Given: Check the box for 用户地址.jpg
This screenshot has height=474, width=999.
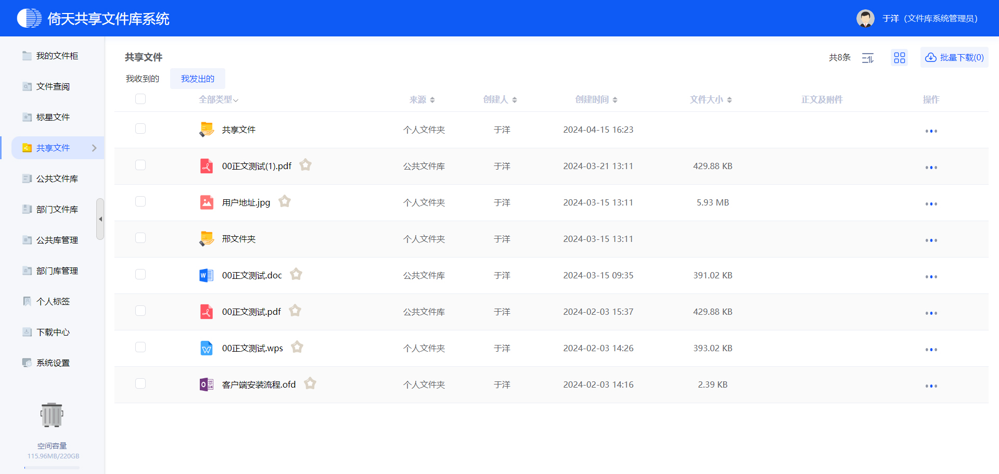Looking at the screenshot, I should pos(140,201).
